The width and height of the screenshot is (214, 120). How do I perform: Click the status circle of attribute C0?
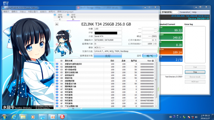tap(57, 106)
